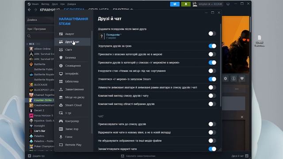This screenshot has width=283, height=159.
Task: Click the Домівка button in library
Action: [40, 20]
